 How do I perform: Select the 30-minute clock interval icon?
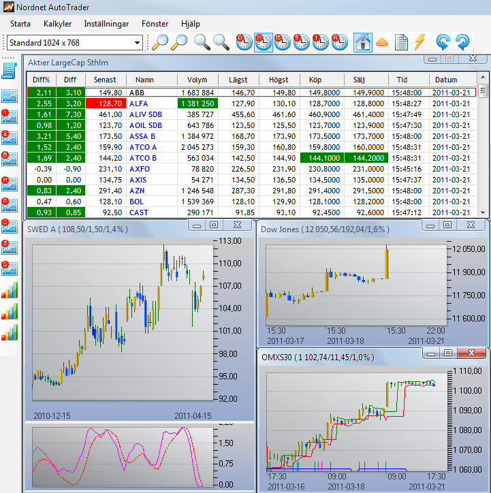[263, 42]
